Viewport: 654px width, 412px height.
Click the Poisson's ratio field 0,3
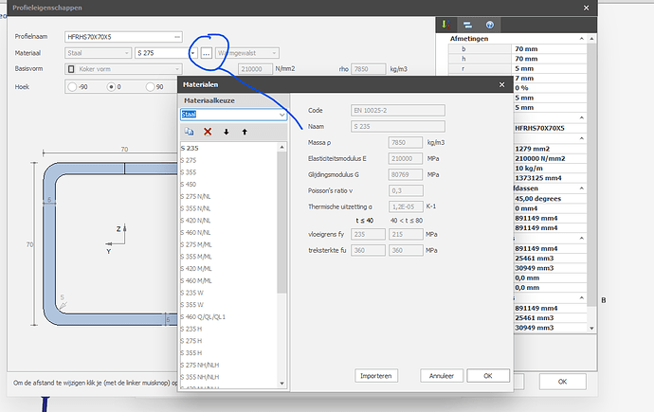(x=406, y=190)
